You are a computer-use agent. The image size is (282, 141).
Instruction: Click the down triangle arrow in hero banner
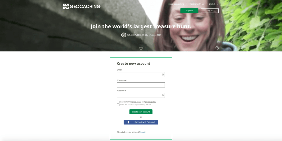tap(141, 49)
